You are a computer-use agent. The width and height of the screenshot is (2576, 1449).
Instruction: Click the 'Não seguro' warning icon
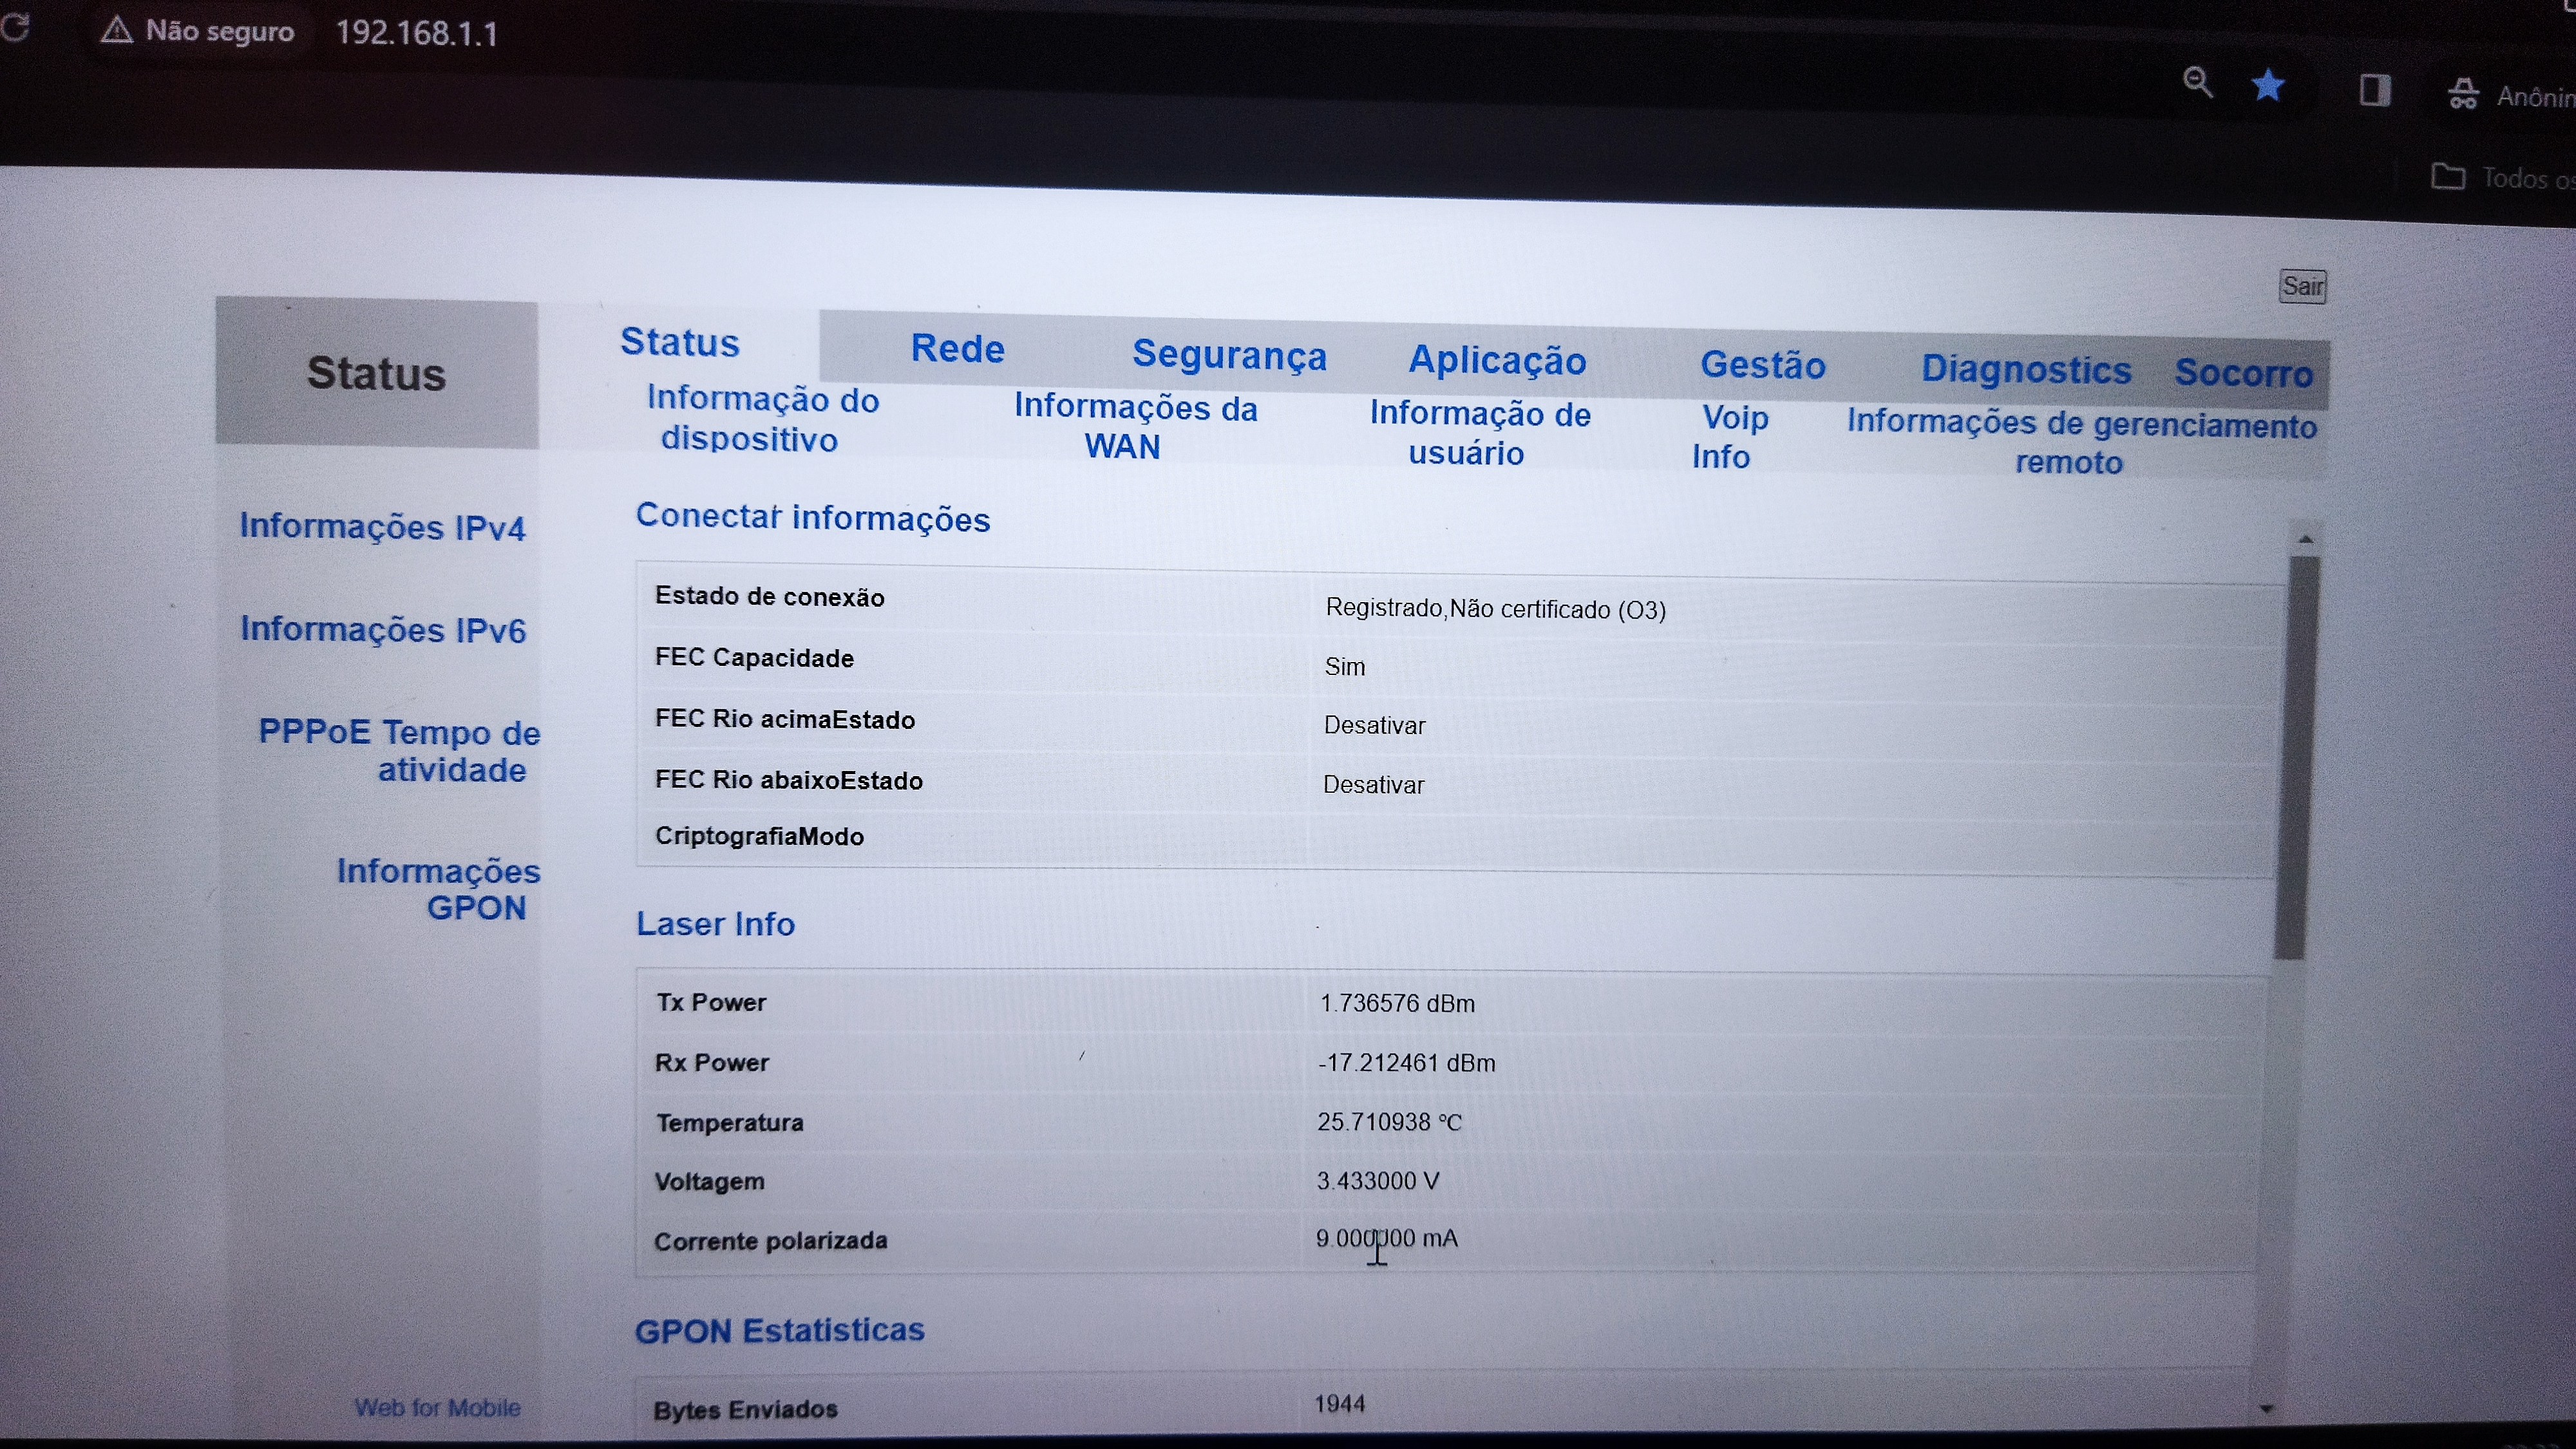point(117,31)
